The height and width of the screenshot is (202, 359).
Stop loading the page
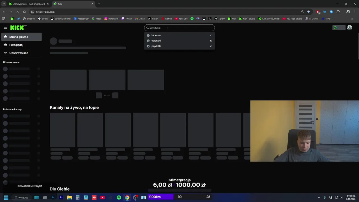pos(17,12)
